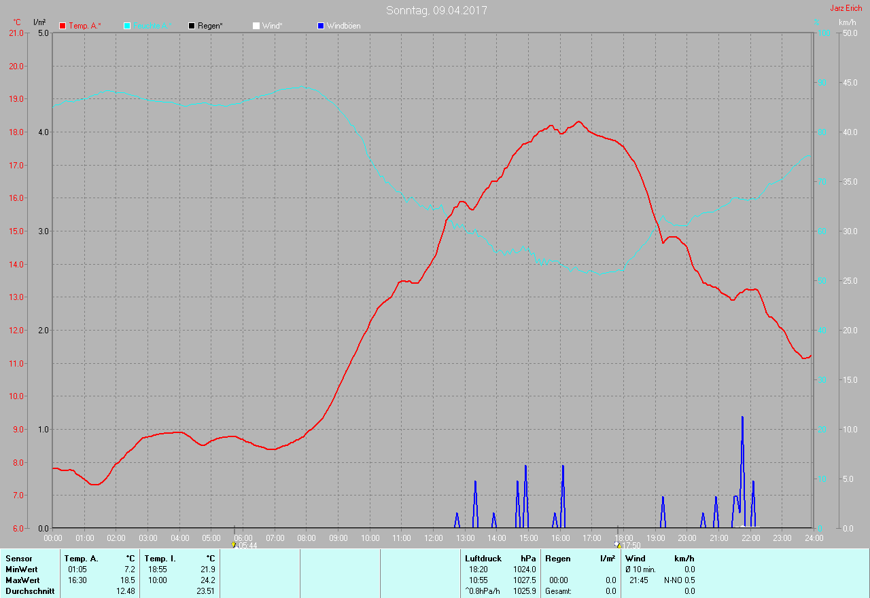Click the chart title Sonntag, 09.04.2017
870x598 pixels.
[x=436, y=10]
